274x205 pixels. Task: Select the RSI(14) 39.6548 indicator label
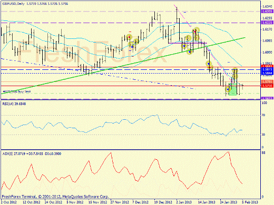(x=14, y=104)
